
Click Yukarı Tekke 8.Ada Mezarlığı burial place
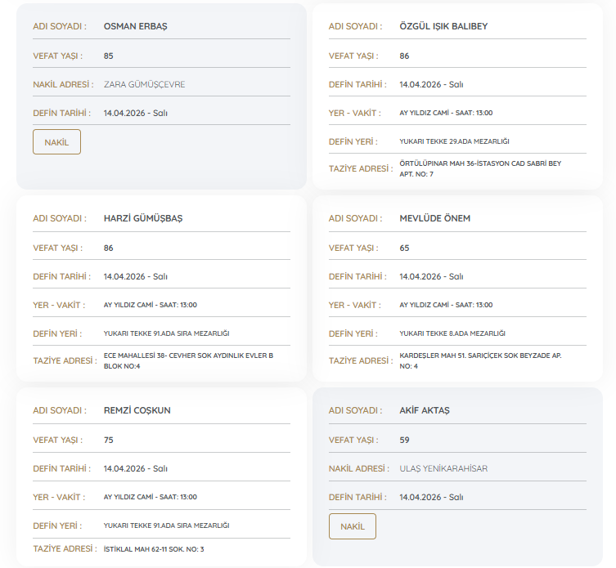452,333
